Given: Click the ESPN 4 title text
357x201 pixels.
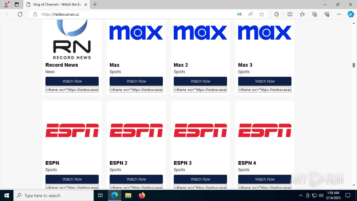Looking at the screenshot, I should (247, 163).
